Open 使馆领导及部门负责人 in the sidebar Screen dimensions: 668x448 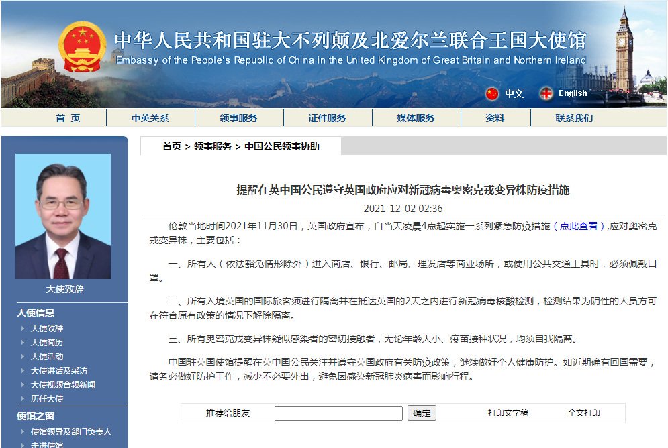pyautogui.click(x=71, y=431)
